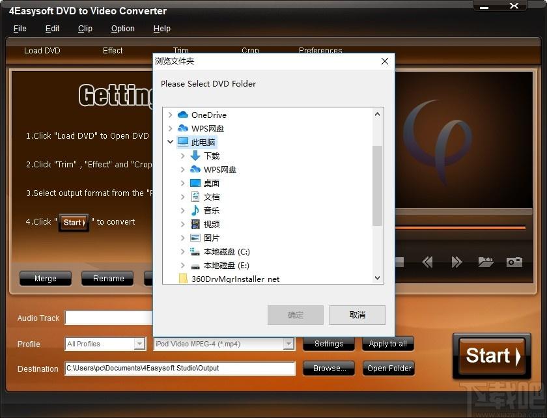Click WPS网盘 cloud icon under 此电脑

pyautogui.click(x=195, y=169)
